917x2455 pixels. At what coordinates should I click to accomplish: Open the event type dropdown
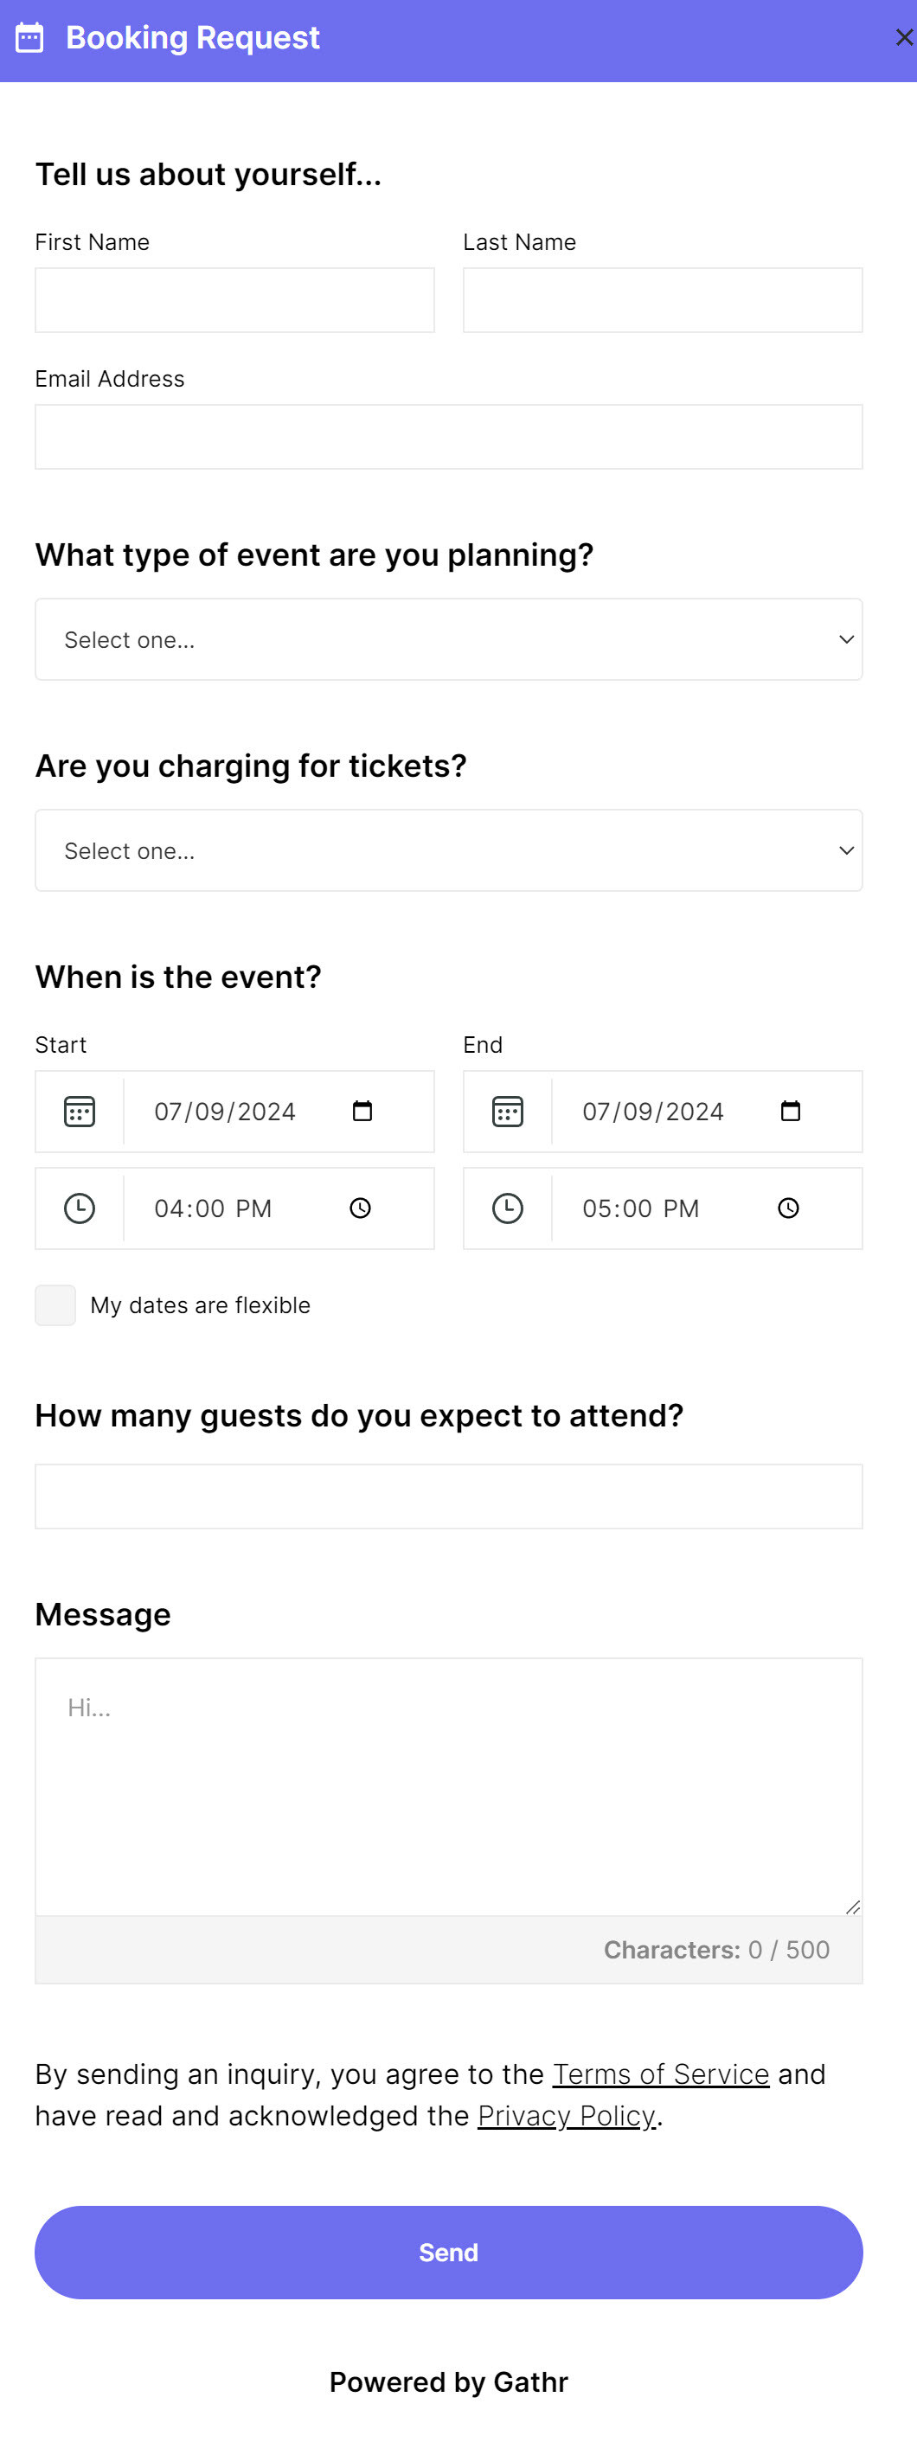[449, 639]
